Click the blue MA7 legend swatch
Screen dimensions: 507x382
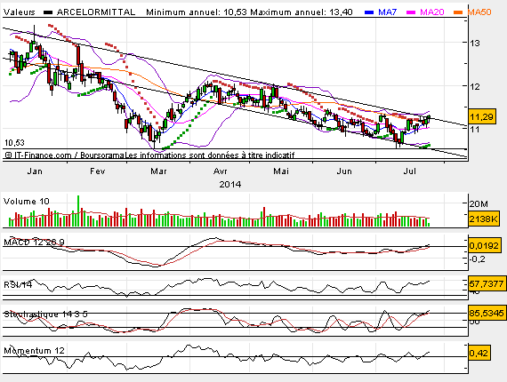pyautogui.click(x=369, y=12)
